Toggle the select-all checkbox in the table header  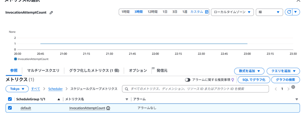pyautogui.click(x=10, y=99)
